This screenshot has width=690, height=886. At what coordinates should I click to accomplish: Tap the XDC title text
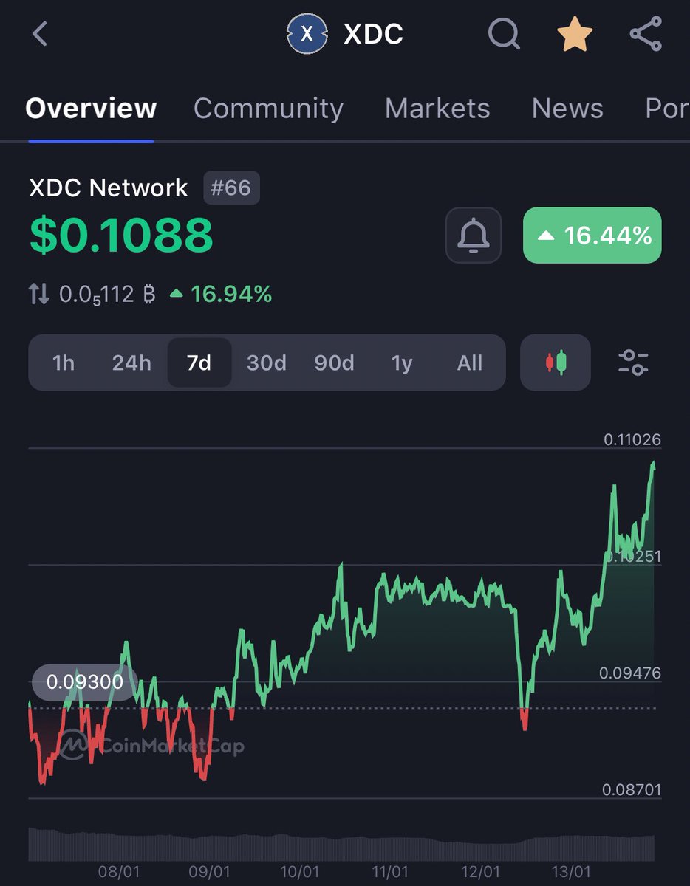coord(374,35)
